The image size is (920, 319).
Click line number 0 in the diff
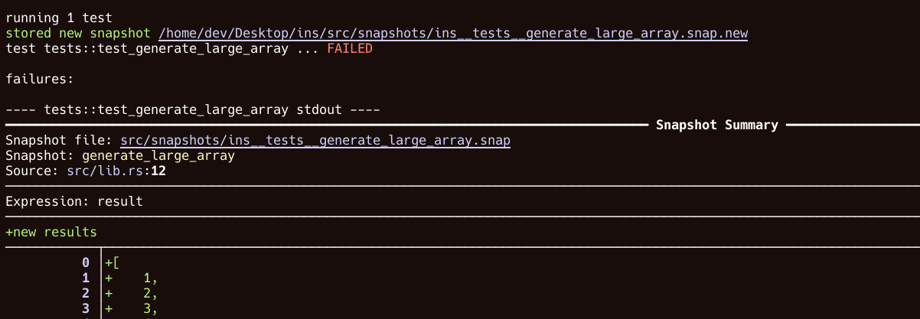[85, 262]
